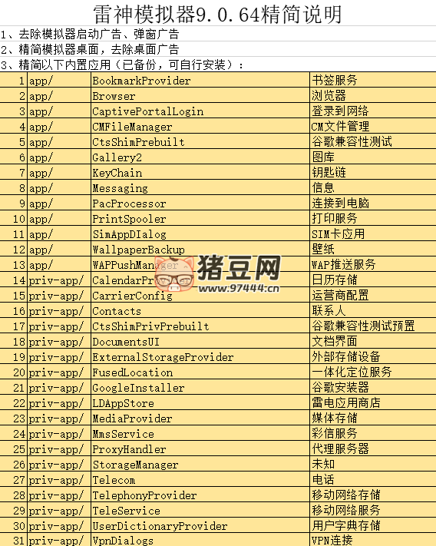Click the 联系人 description cell
The image size is (436, 546).
pos(373,310)
